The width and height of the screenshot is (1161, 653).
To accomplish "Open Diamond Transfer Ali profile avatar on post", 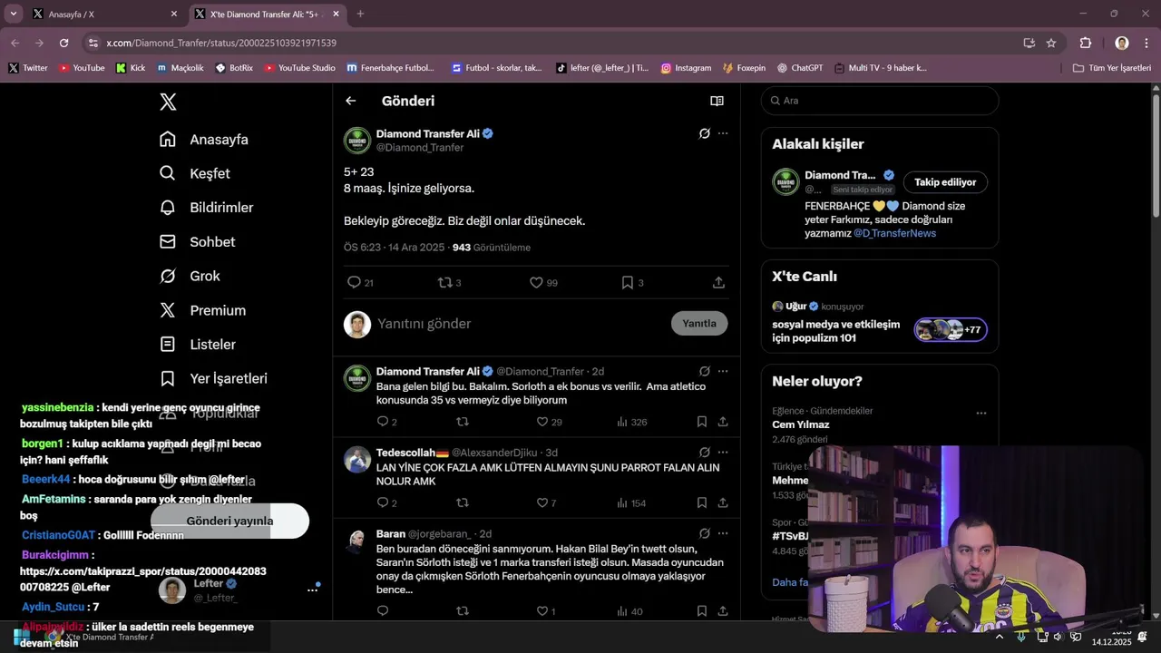I will [x=357, y=141].
